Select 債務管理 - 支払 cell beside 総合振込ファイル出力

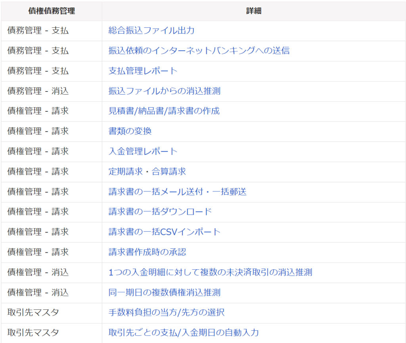click(52, 30)
